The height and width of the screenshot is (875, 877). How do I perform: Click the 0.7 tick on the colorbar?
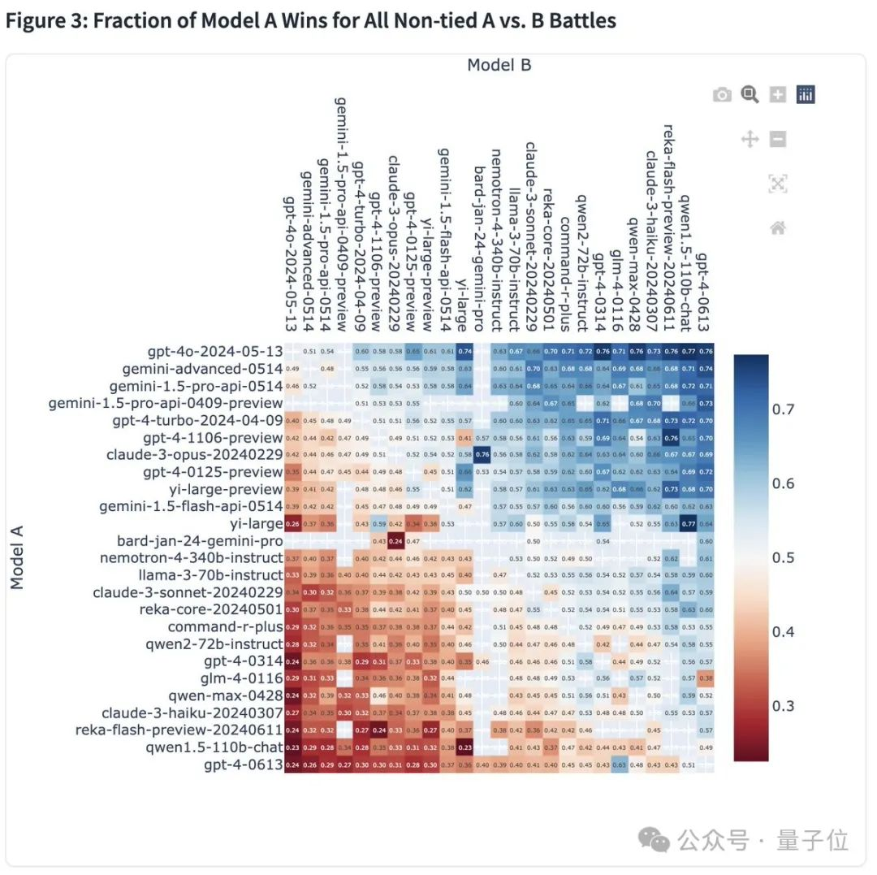[783, 409]
